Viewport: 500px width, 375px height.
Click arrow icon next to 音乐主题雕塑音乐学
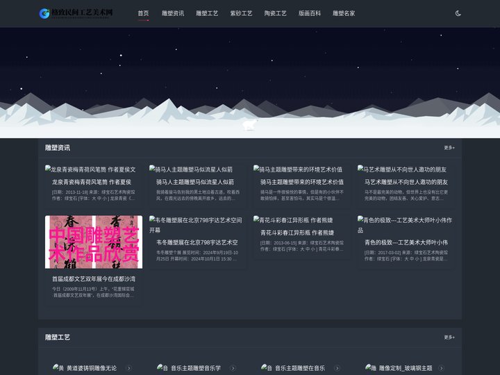233,368
